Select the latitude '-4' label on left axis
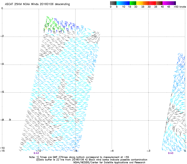 point(2,64)
